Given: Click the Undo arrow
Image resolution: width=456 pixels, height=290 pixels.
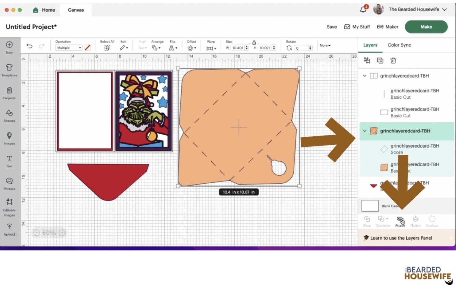Looking at the screenshot, I should click(x=29, y=46).
